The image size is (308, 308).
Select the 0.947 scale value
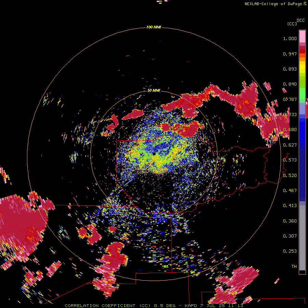click(290, 54)
